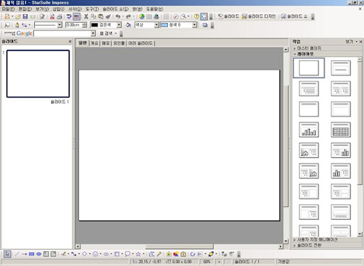Click the Stars shapes tool icon
The width and height of the screenshot is (364, 266).
click(138, 254)
